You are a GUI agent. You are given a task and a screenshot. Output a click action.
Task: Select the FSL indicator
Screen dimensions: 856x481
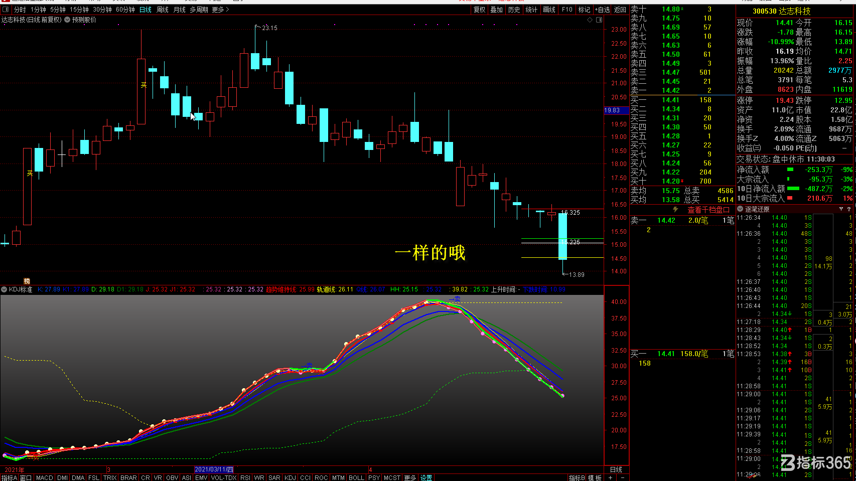click(x=94, y=477)
